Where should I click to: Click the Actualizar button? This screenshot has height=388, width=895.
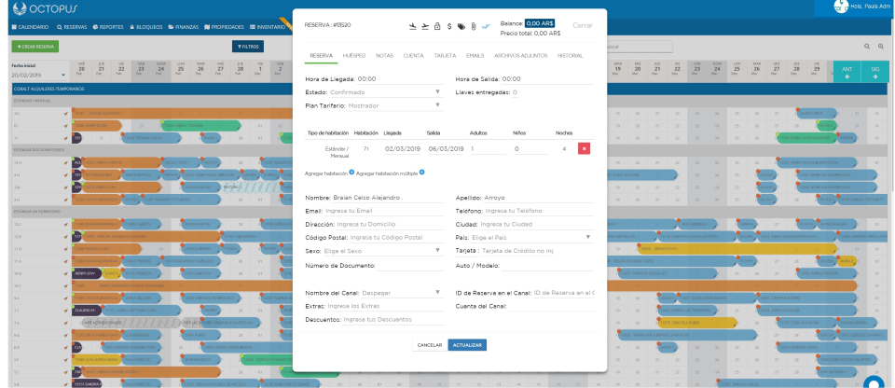[x=467, y=345]
